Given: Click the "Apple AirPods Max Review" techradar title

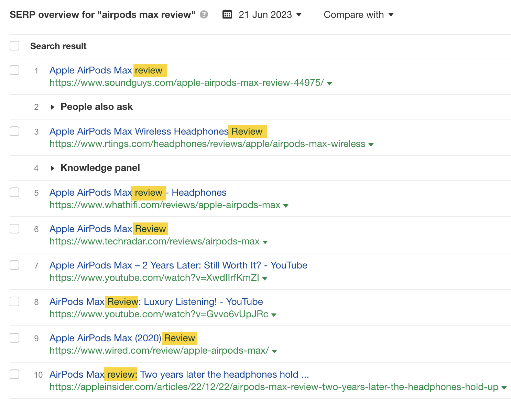Looking at the screenshot, I should (108, 229).
